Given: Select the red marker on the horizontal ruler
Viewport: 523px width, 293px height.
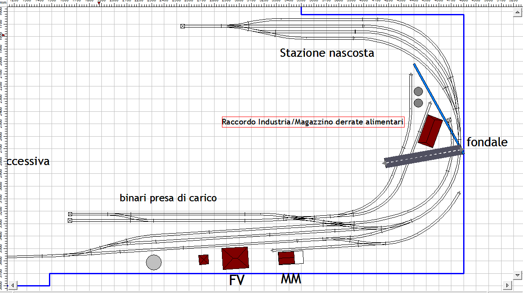Looking at the screenshot, I should click(99, 3).
